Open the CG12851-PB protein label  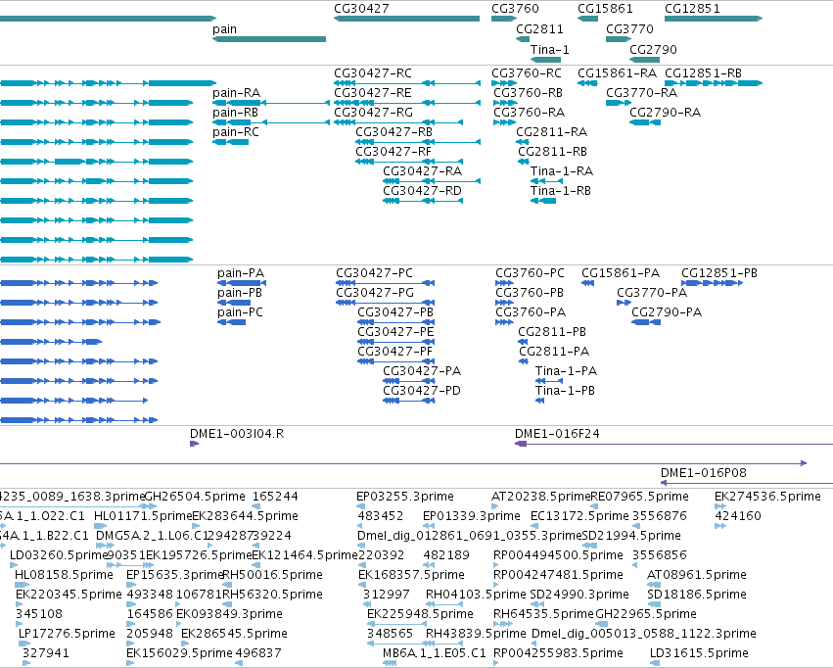(x=719, y=272)
